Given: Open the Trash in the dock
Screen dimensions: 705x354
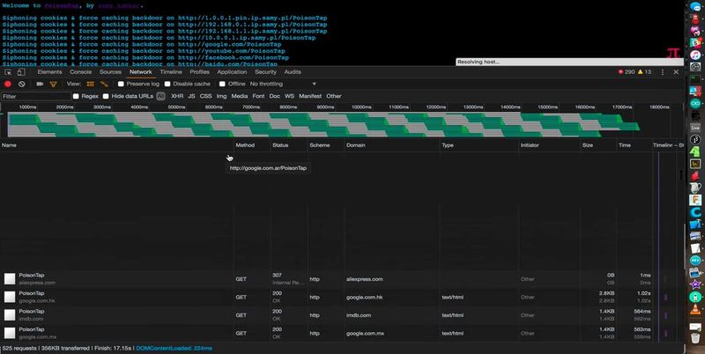Looking at the screenshot, I should (x=695, y=337).
